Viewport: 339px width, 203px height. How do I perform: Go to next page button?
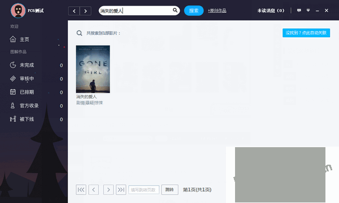pos(108,189)
